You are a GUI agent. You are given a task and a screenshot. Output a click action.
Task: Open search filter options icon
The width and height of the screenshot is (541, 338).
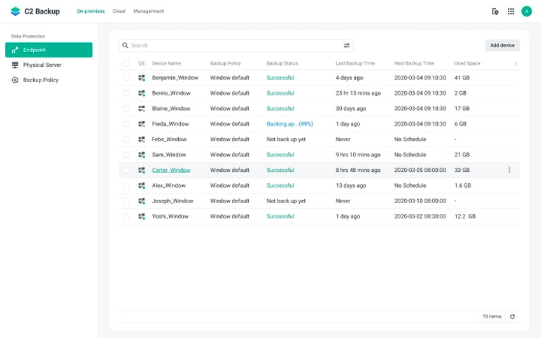(347, 46)
